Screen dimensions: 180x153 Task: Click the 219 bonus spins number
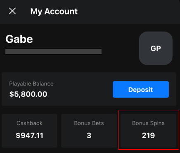[148, 135]
